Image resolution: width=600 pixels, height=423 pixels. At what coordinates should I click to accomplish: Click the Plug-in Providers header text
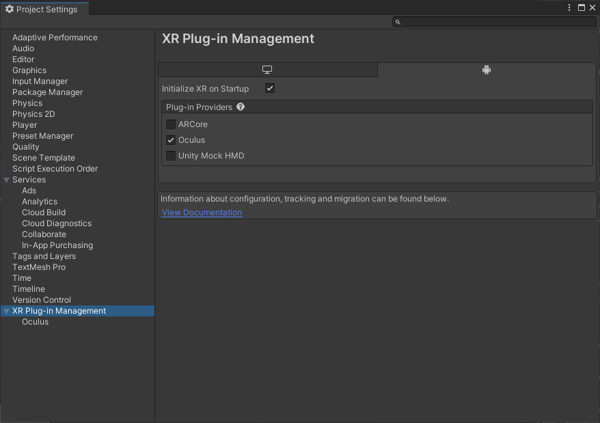(x=199, y=107)
